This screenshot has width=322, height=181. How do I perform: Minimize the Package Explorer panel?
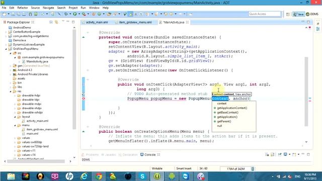pos(68,21)
